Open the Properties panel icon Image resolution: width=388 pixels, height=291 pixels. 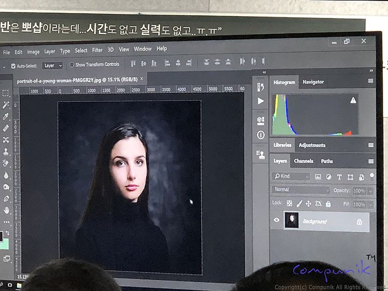click(261, 121)
